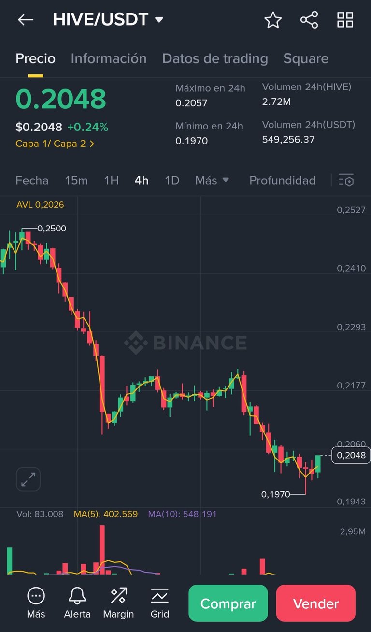Open the four-square grid layout icon
The width and height of the screenshot is (371, 632).
(345, 20)
